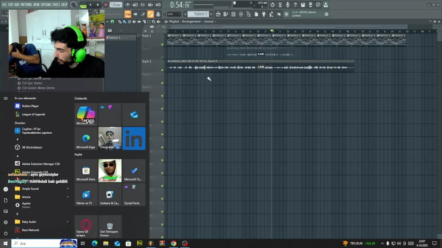
Task: Click the Ara taskbar search box
Action: (x=44, y=244)
